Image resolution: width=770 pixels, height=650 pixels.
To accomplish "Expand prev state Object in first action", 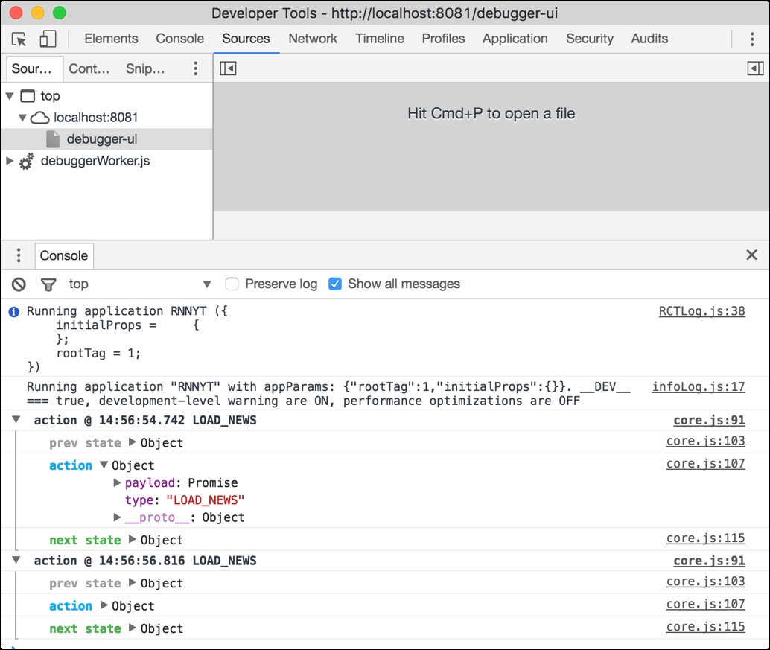I will (x=132, y=442).
